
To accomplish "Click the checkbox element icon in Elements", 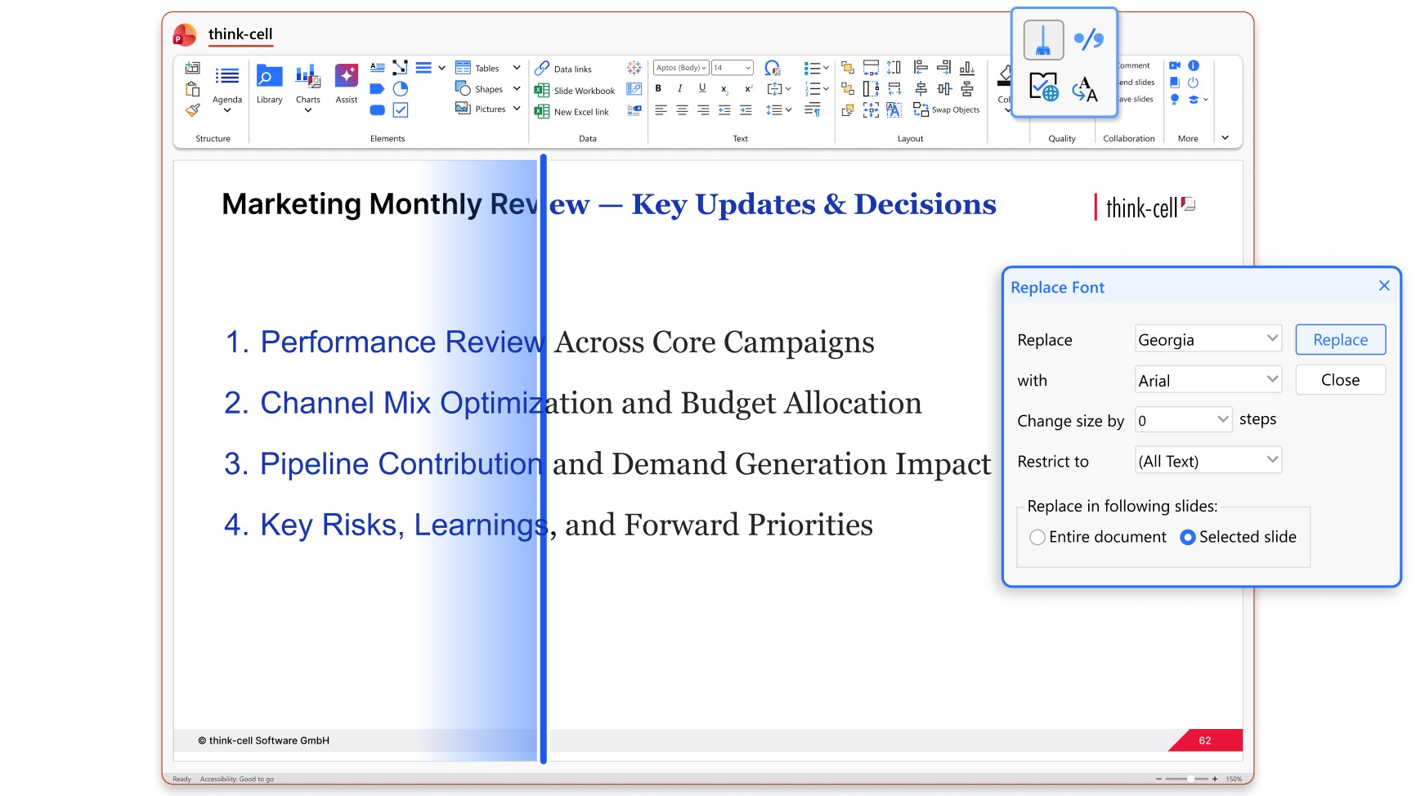I will click(401, 110).
